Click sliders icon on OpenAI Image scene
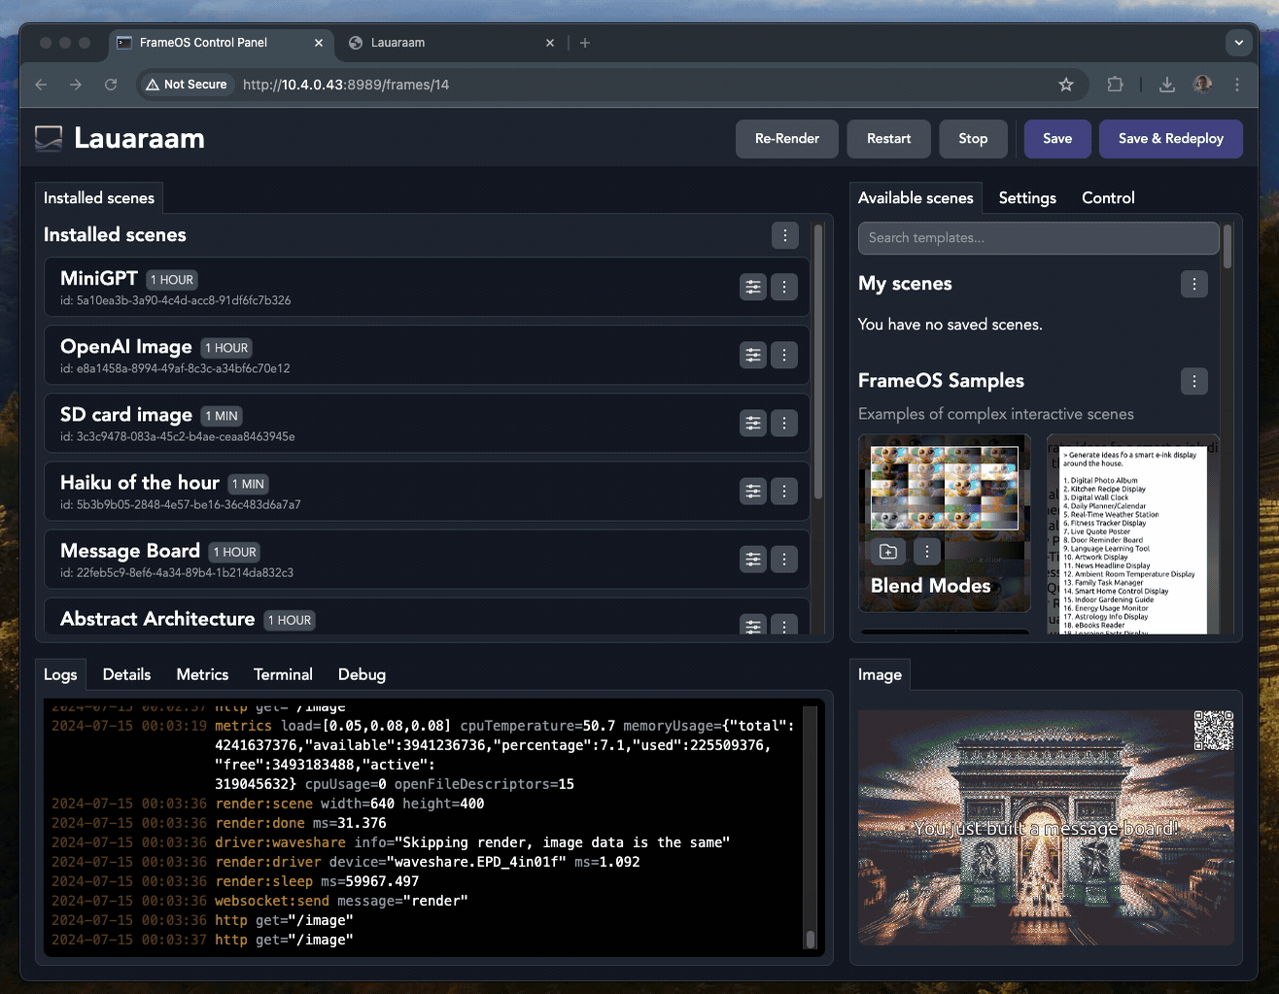This screenshot has height=994, width=1279. pos(752,355)
